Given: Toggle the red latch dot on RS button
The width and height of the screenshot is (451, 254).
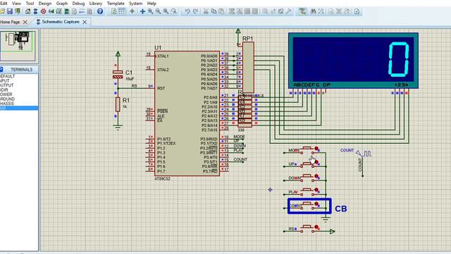Looking at the screenshot, I should [x=316, y=227].
